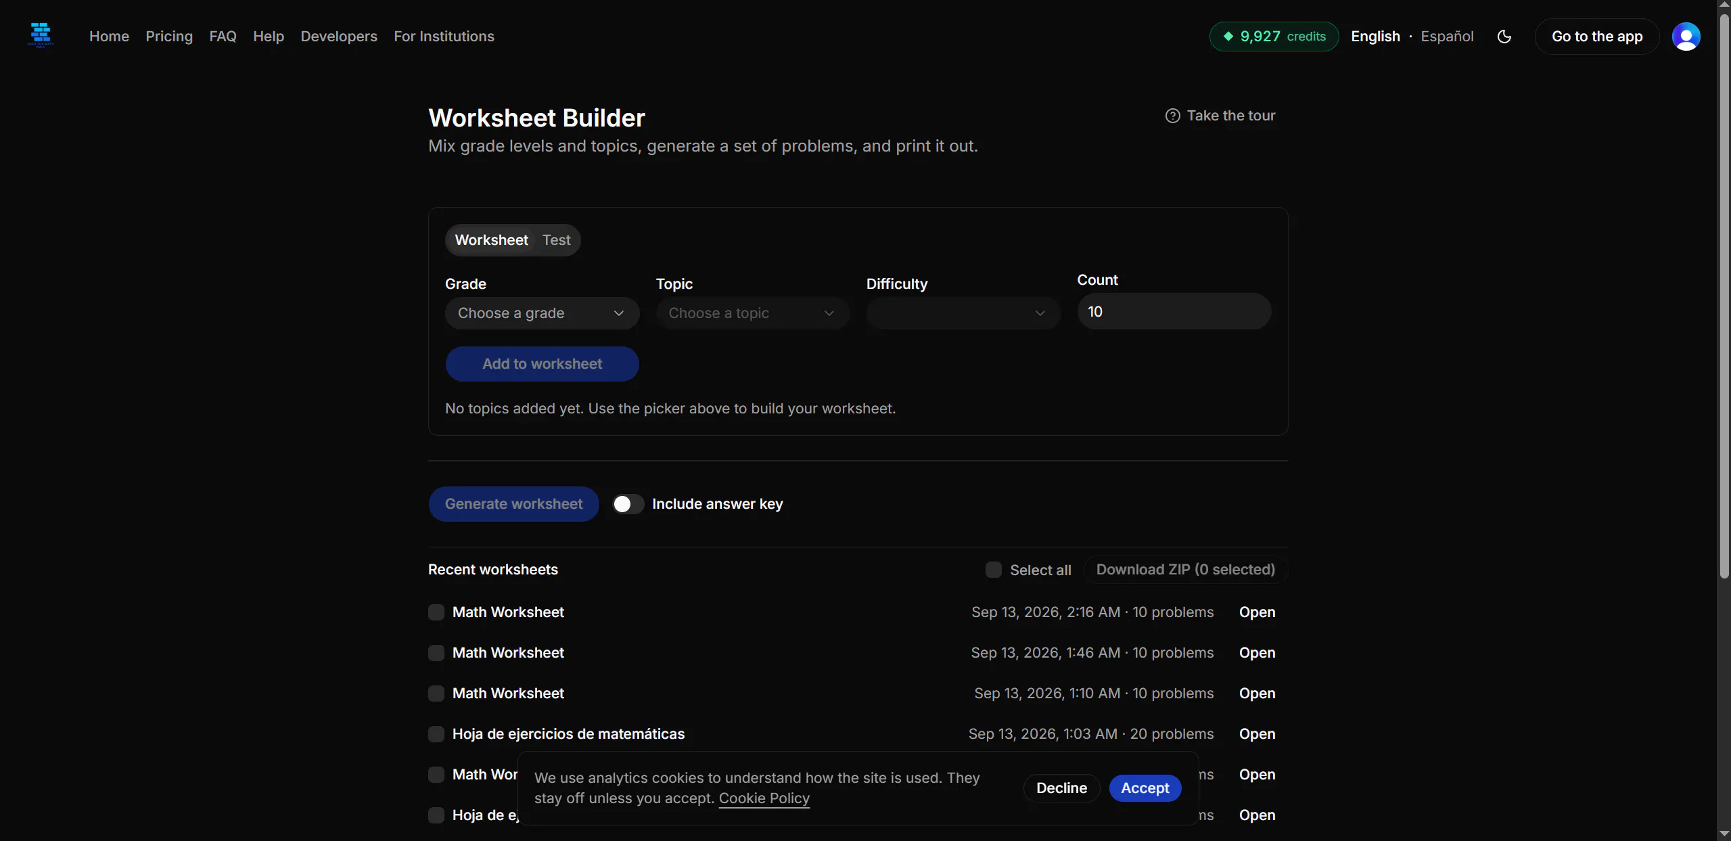The height and width of the screenshot is (841, 1731).
Task: Open the Difficulty dropdown
Action: point(963,313)
